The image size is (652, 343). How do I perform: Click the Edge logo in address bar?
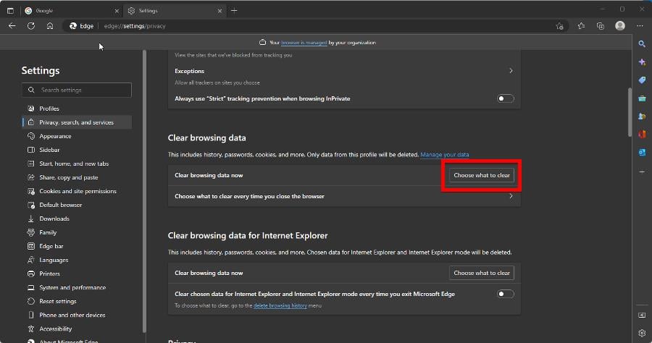pos(73,26)
